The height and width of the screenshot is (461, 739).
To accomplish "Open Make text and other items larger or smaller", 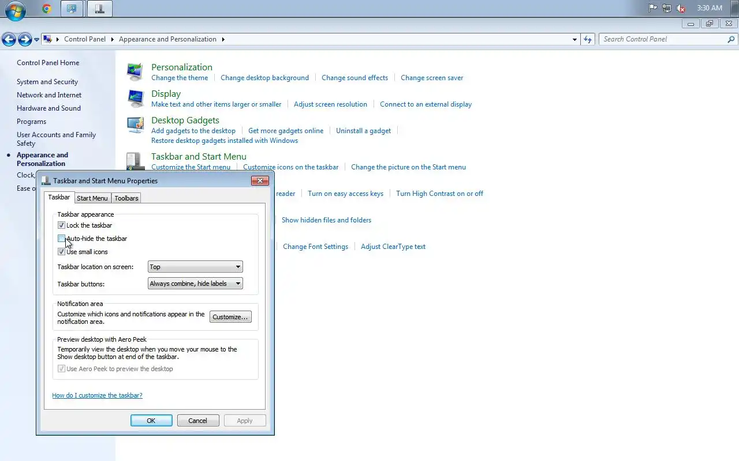I will [x=217, y=104].
